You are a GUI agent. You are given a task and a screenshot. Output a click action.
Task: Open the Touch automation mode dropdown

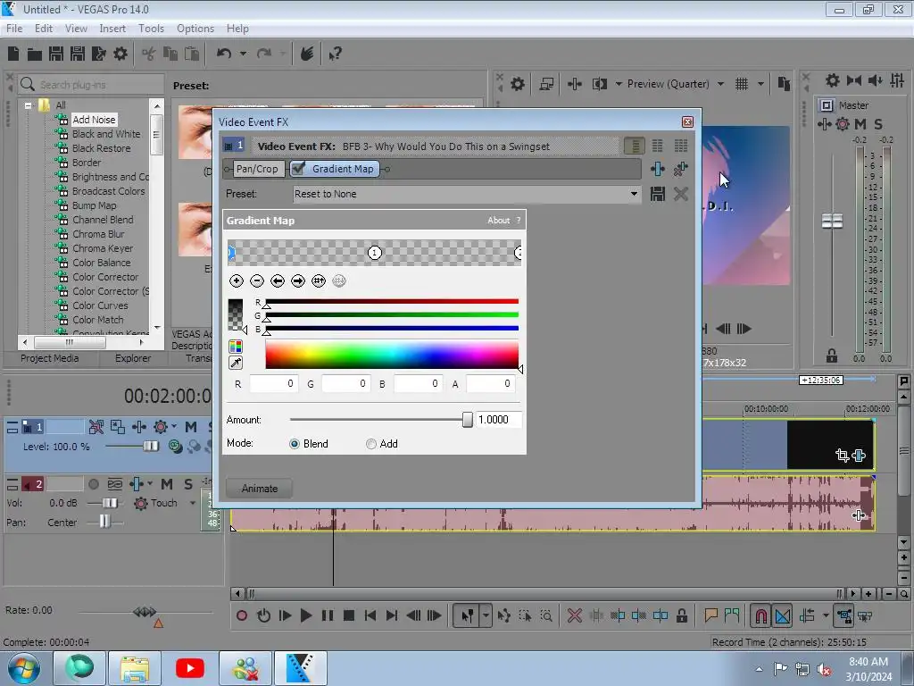coord(193,503)
